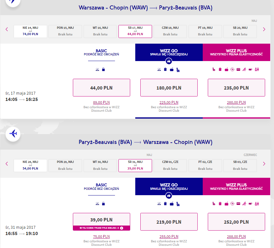Select the NIE 14, MAJ outbound date
Screen dimensions: 274x248
(30, 31)
